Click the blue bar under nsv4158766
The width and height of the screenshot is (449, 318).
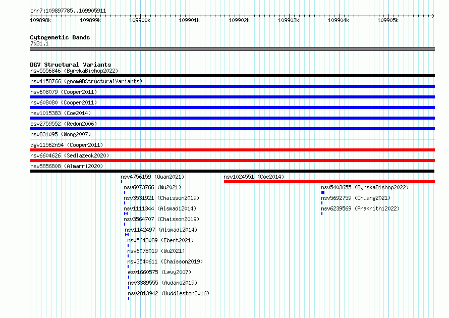(x=232, y=86)
